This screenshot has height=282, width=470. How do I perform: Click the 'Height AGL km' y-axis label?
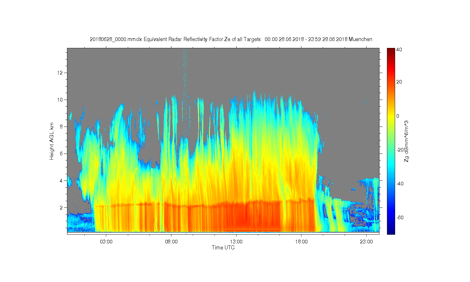tap(52, 141)
